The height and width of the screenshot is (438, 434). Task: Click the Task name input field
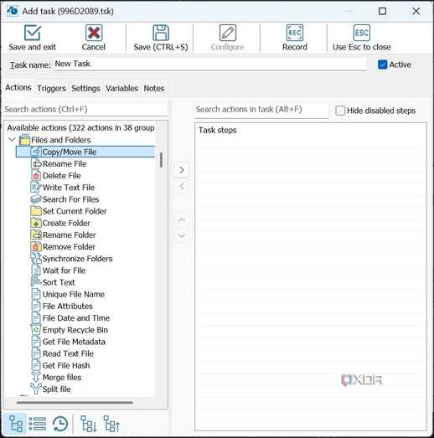coord(209,64)
